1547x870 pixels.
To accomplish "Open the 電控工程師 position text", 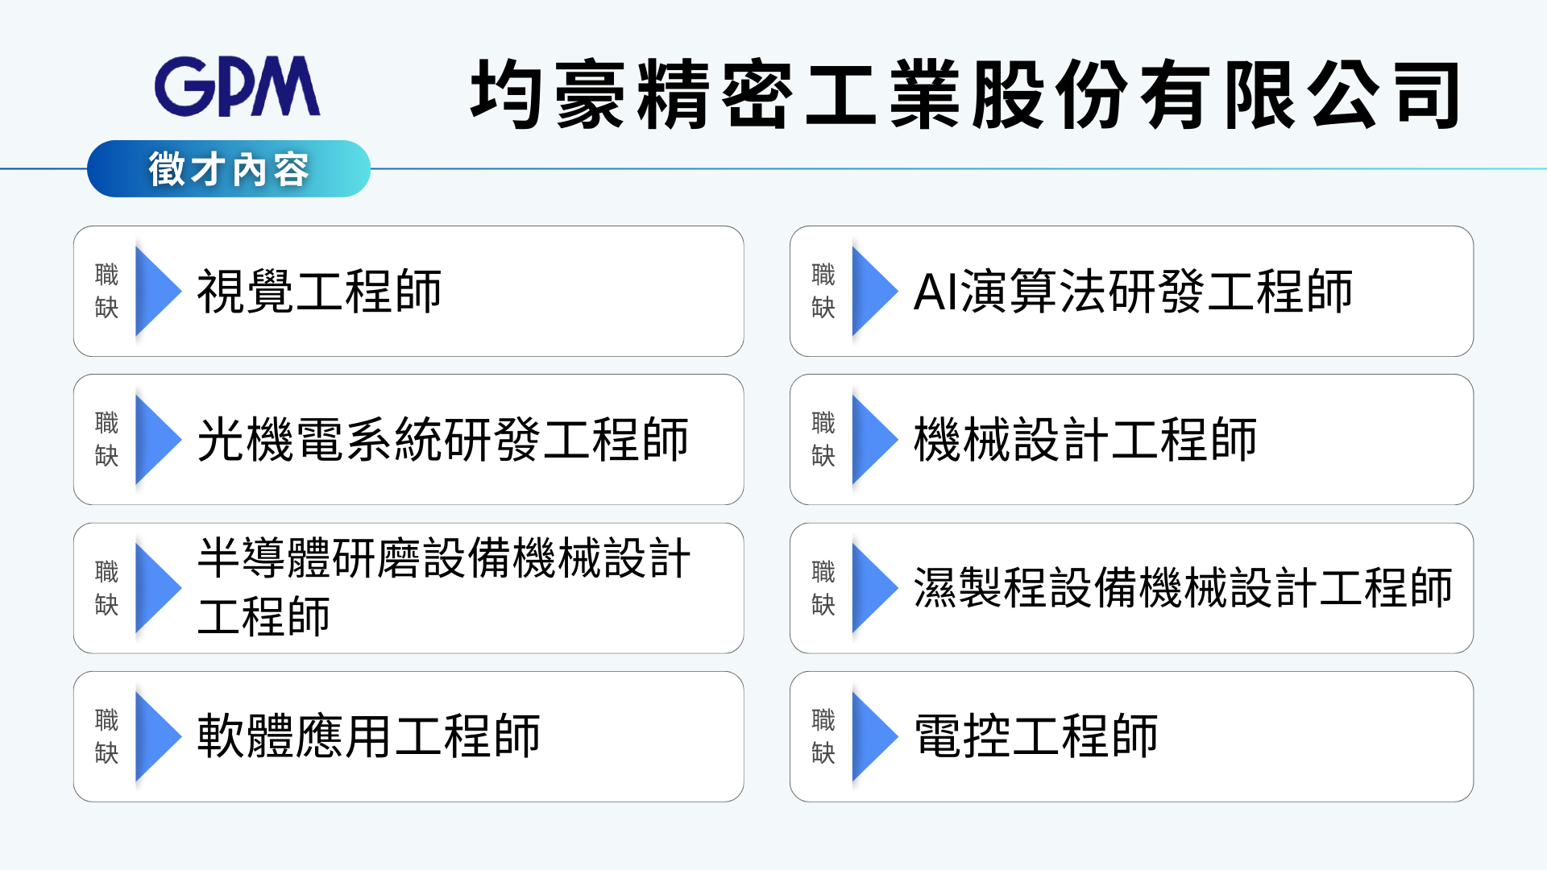I will [1035, 736].
